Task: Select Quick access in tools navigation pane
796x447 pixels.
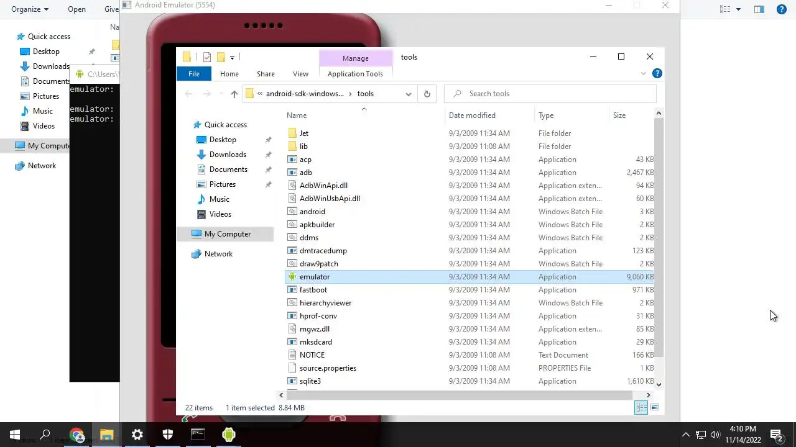Action: point(226,125)
